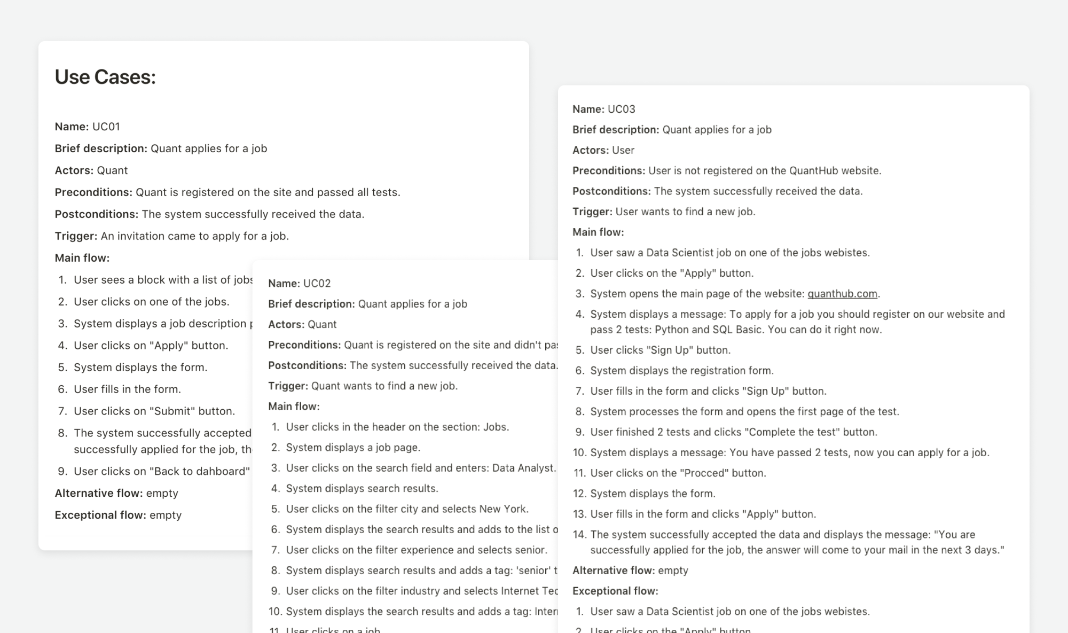This screenshot has width=1068, height=633.
Task: Click UC02 step 'filter city and selects New York'
Action: coord(407,509)
